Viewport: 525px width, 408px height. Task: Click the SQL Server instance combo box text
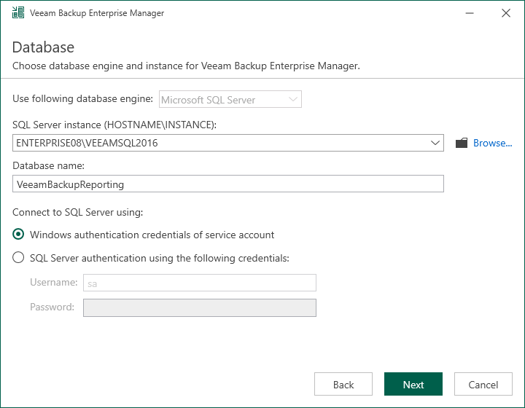click(x=219, y=144)
